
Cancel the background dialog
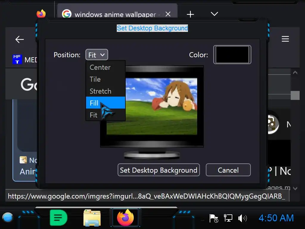[228, 170]
